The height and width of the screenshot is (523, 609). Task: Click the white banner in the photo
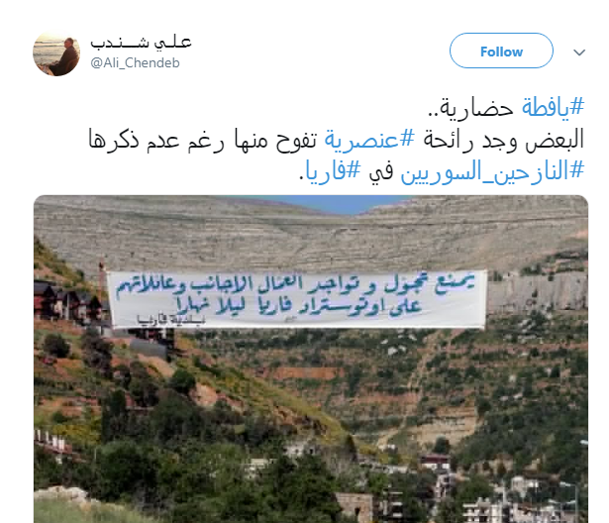pyautogui.click(x=297, y=299)
